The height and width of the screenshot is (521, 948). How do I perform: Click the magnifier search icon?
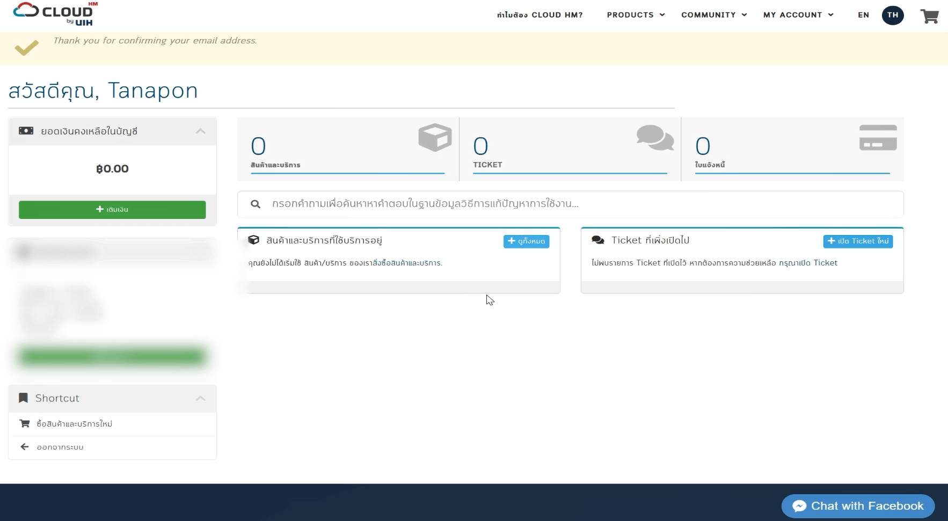(x=256, y=204)
